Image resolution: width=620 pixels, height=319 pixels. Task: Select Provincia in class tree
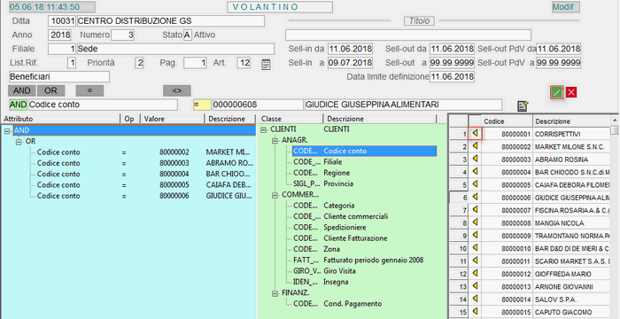[338, 183]
